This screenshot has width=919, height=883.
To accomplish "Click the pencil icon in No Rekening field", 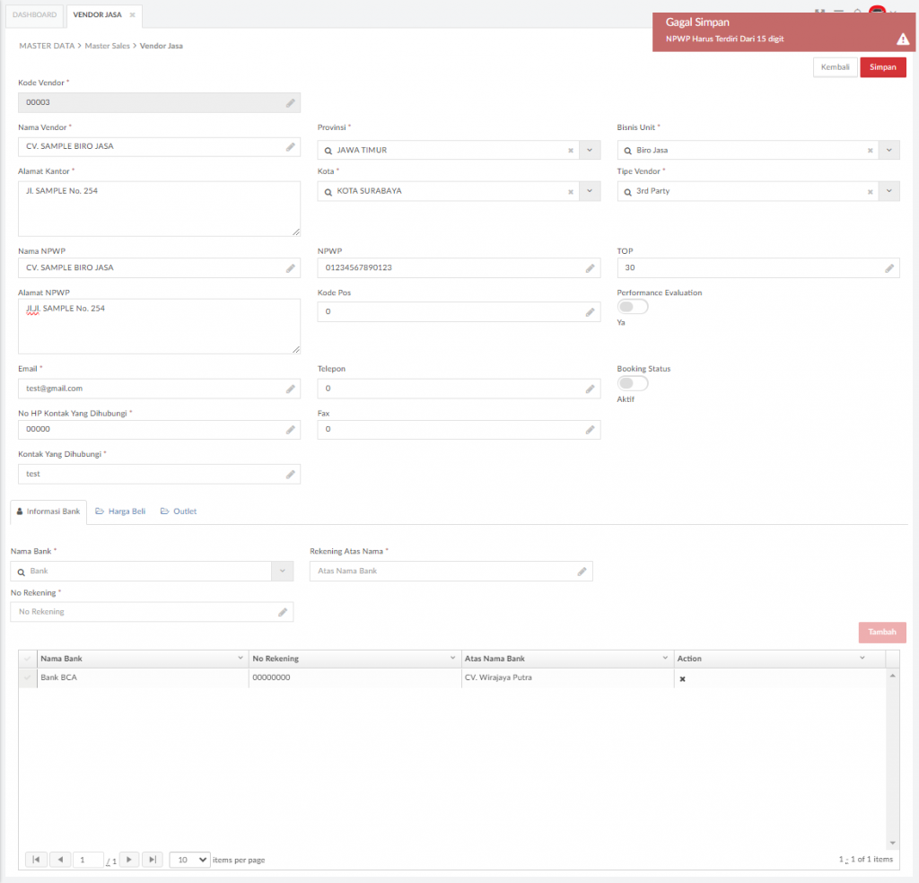I will point(283,612).
